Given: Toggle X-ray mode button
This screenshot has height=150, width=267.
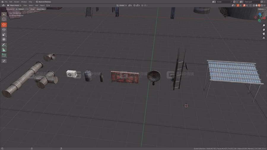Looking at the screenshot, I should (x=250, y=5).
